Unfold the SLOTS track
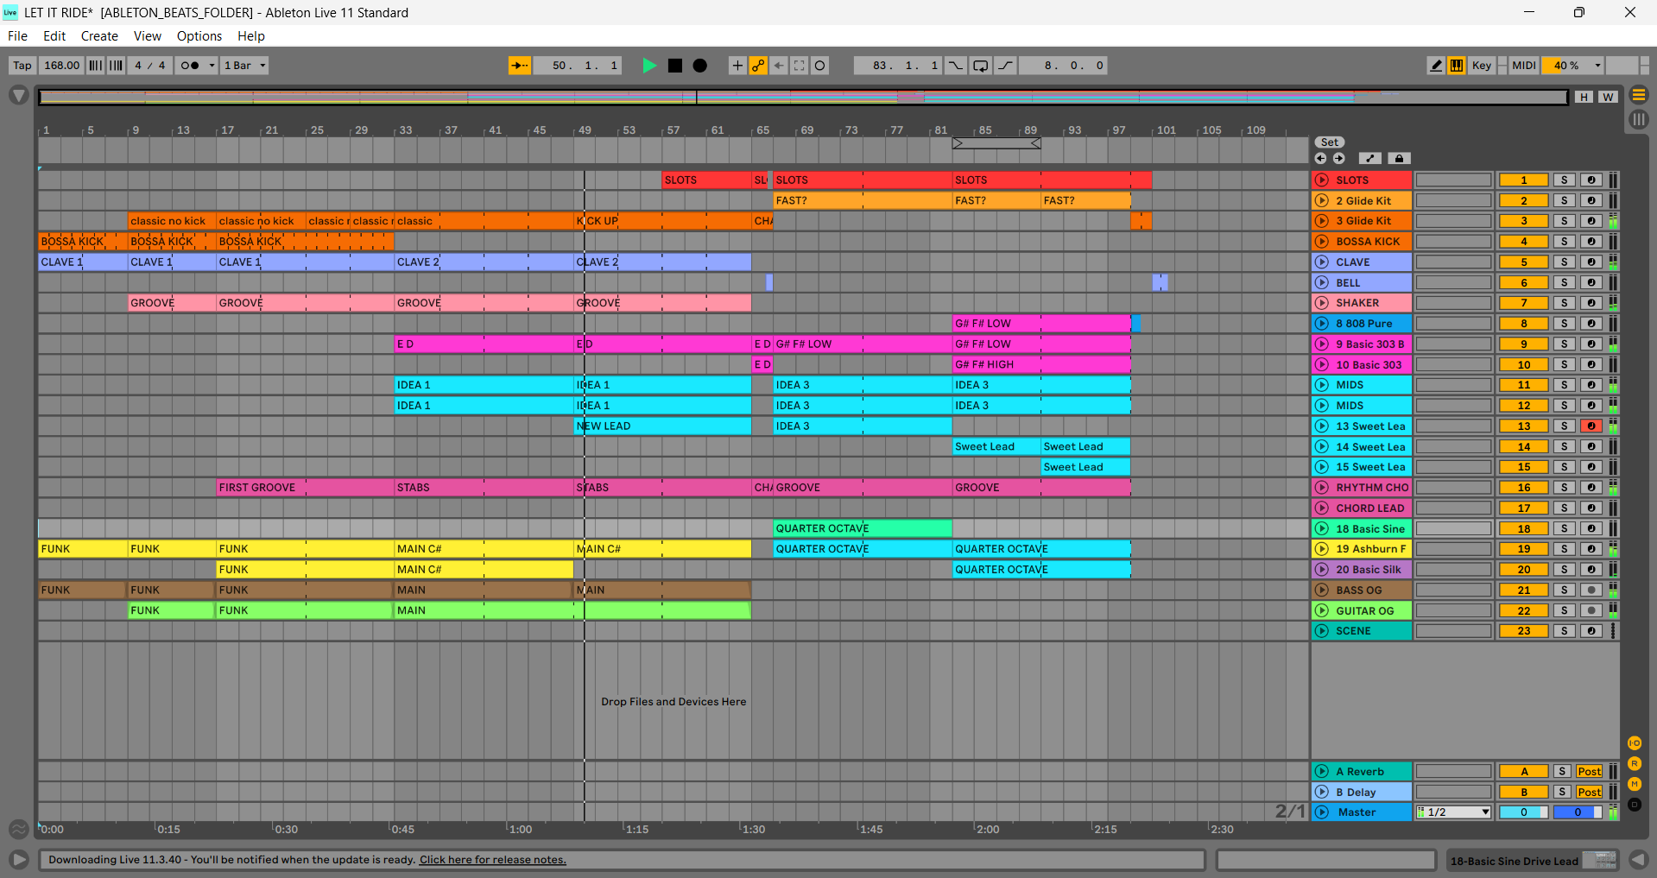1657x878 pixels. click(1322, 180)
